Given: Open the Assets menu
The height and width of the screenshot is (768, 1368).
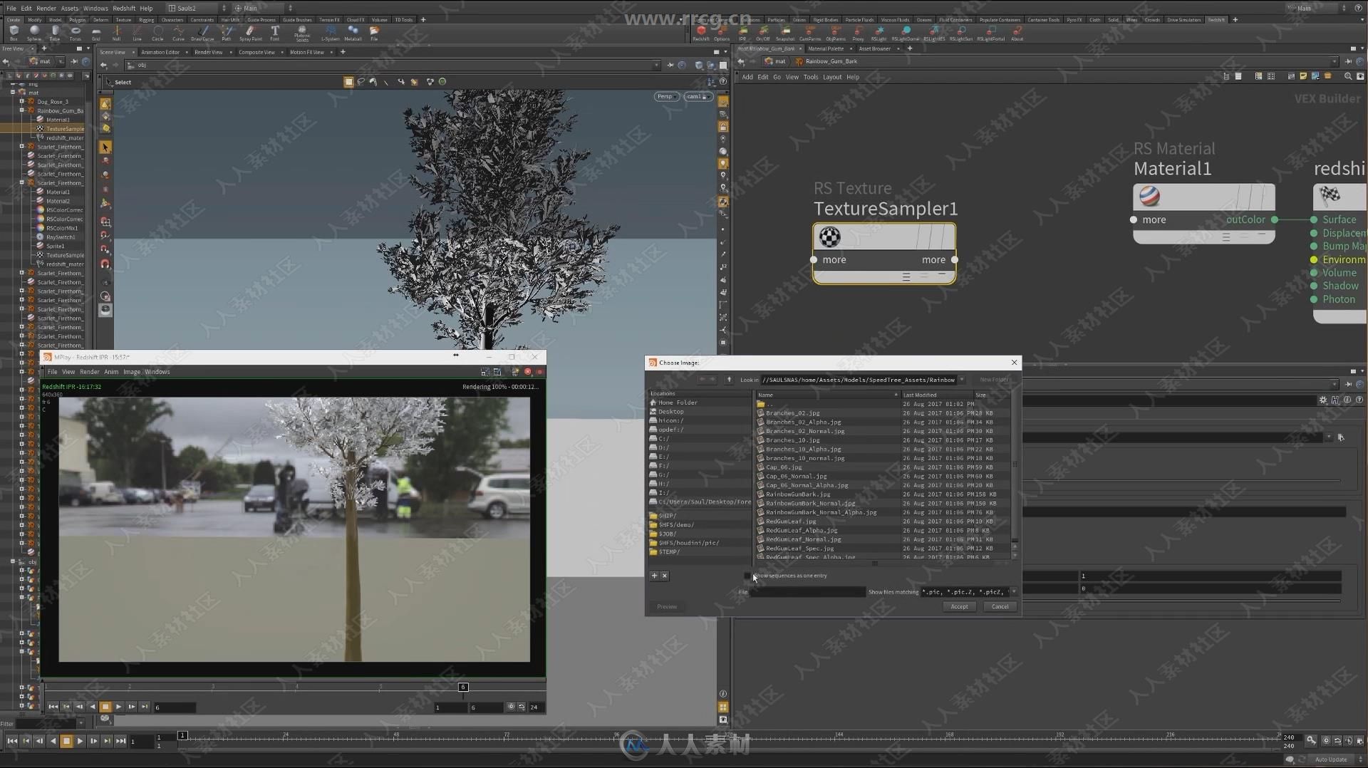Looking at the screenshot, I should [70, 9].
